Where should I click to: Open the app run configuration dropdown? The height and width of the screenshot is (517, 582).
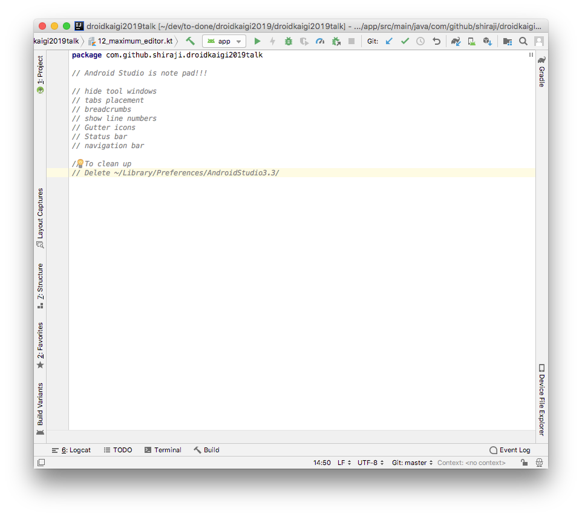(x=224, y=41)
